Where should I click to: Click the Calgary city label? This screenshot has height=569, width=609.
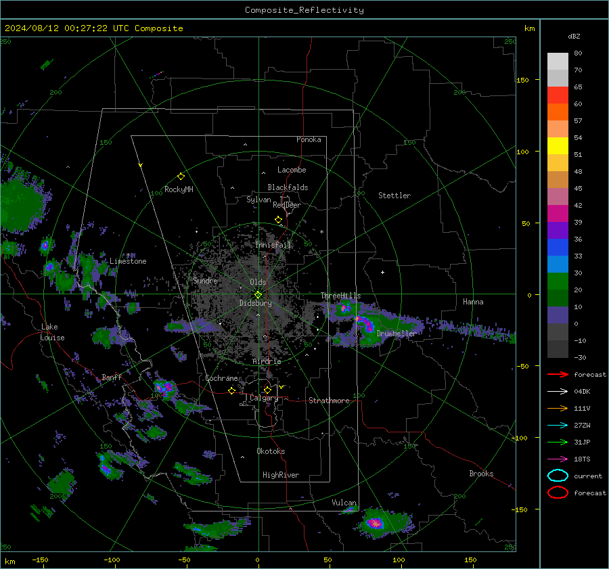(x=264, y=398)
